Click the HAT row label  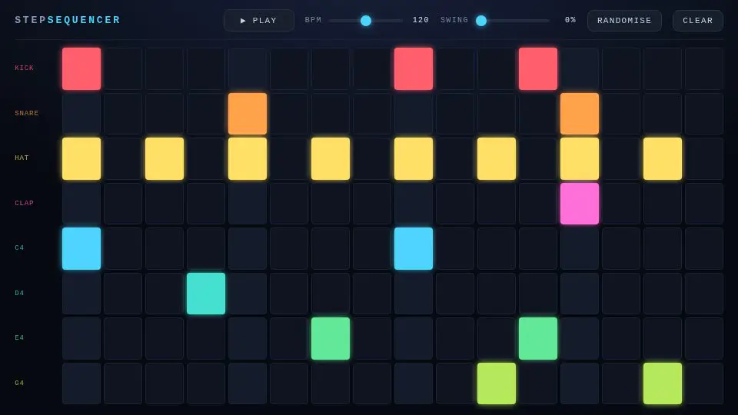22,158
